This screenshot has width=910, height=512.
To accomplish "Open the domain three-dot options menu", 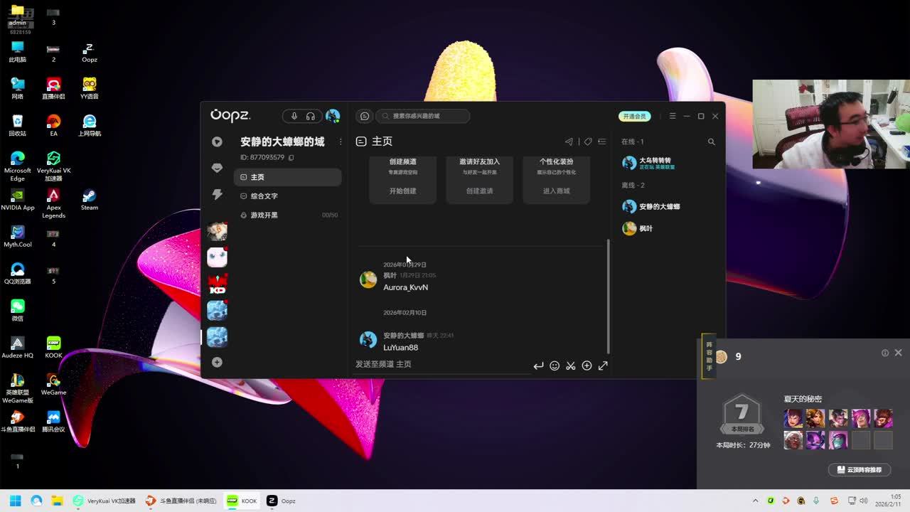I will (x=341, y=142).
